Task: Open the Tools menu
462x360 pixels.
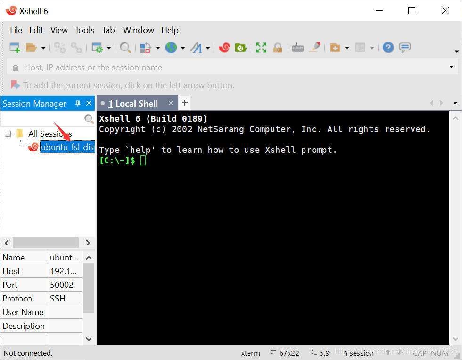Action: 84,30
